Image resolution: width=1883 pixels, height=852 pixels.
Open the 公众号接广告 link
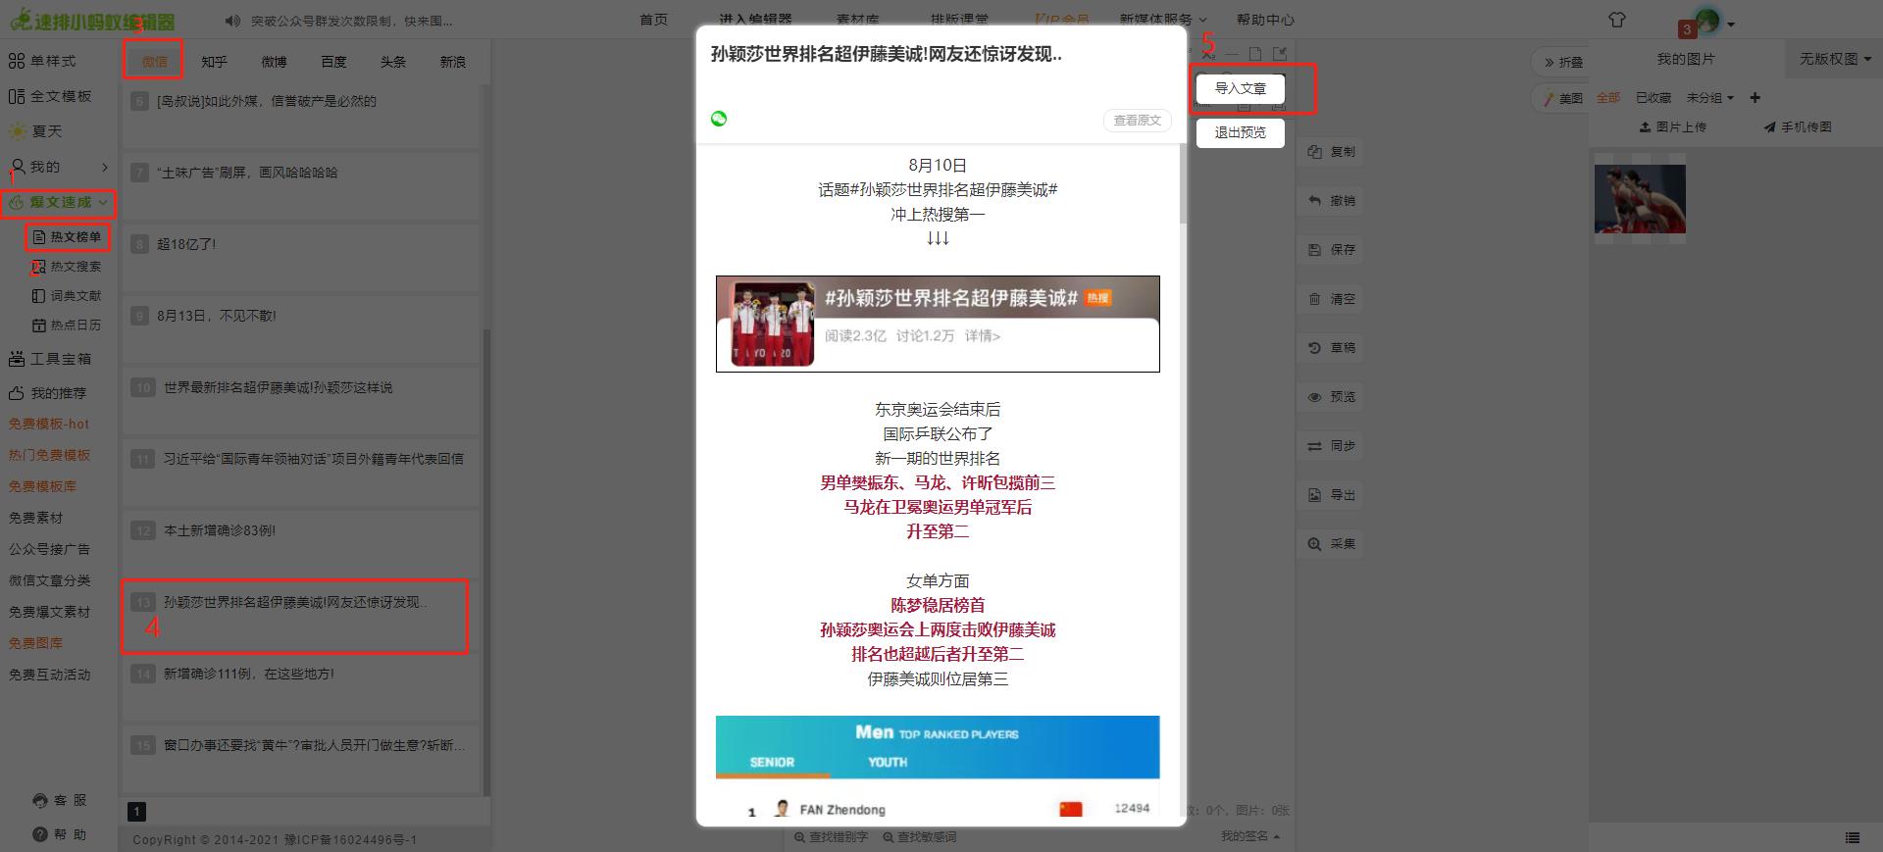coord(49,549)
